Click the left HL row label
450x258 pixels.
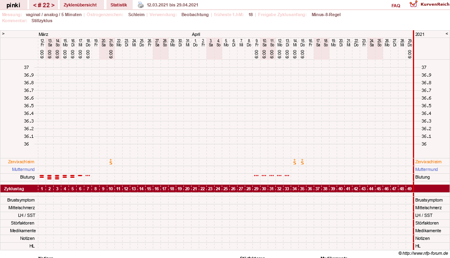pyautogui.click(x=32, y=246)
